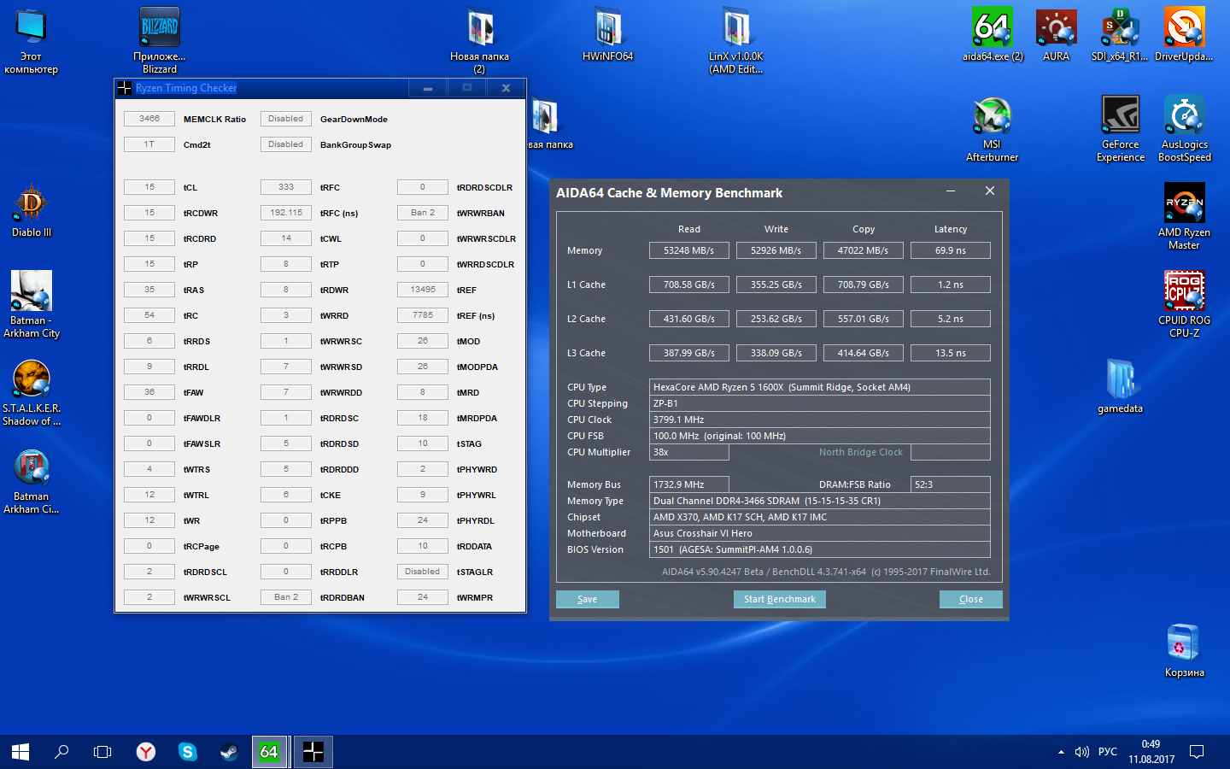The image size is (1230, 769).
Task: Click the Memory Latency result 69.9 ns
Action: [x=951, y=250]
